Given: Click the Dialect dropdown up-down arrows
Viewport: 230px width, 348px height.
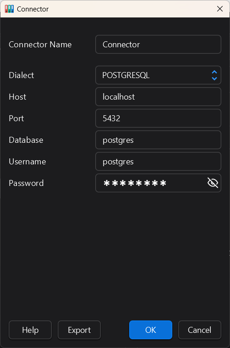Looking at the screenshot, I should click(x=214, y=75).
